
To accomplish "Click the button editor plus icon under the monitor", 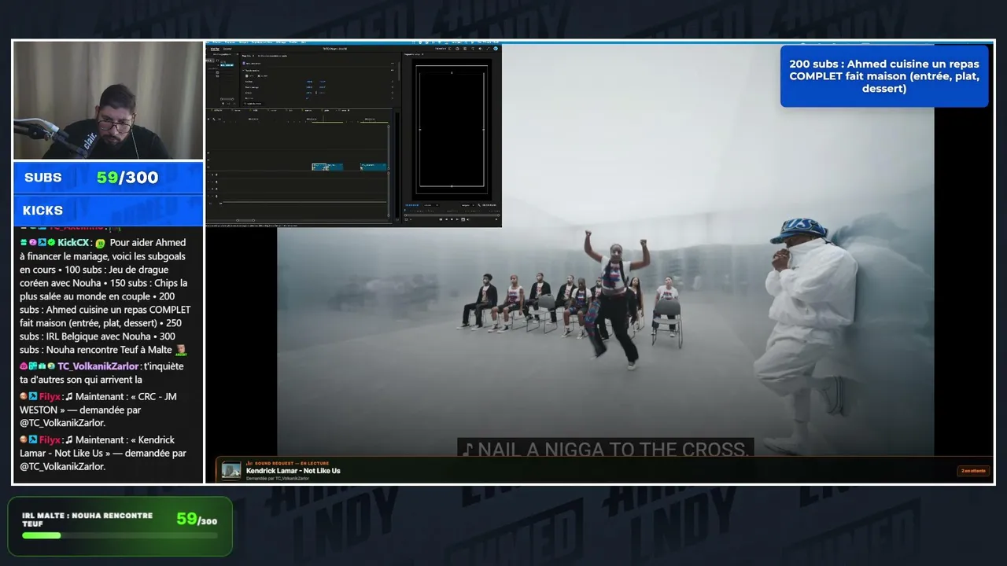I will 496,219.
